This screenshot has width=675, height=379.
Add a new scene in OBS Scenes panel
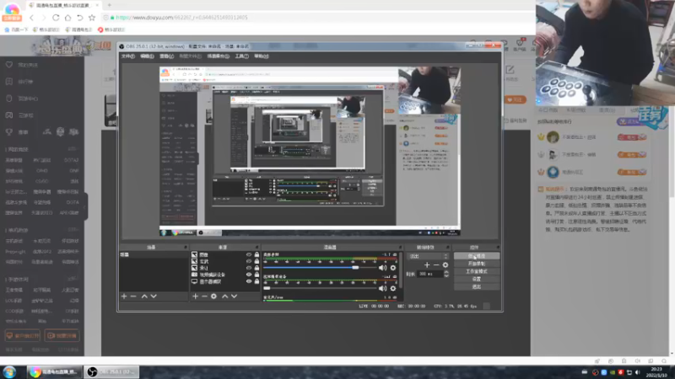[x=124, y=296]
